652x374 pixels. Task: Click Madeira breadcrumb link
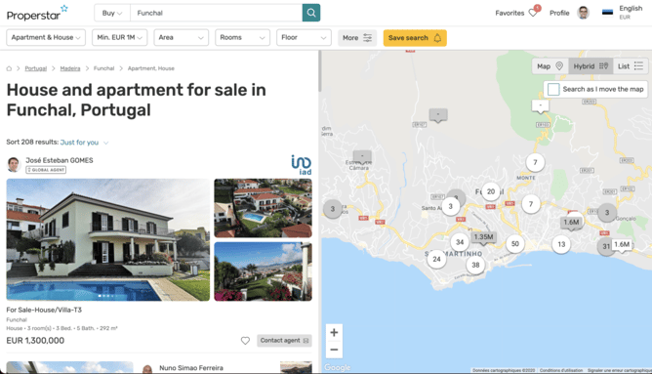point(70,68)
